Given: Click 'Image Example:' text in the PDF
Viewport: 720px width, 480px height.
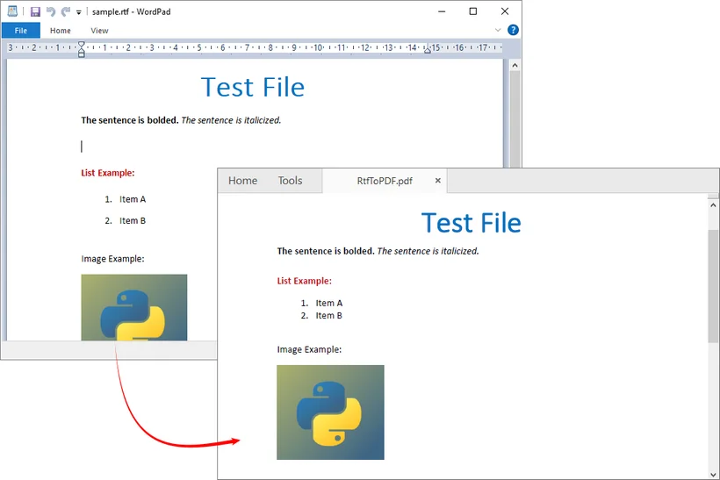Looking at the screenshot, I should [309, 349].
